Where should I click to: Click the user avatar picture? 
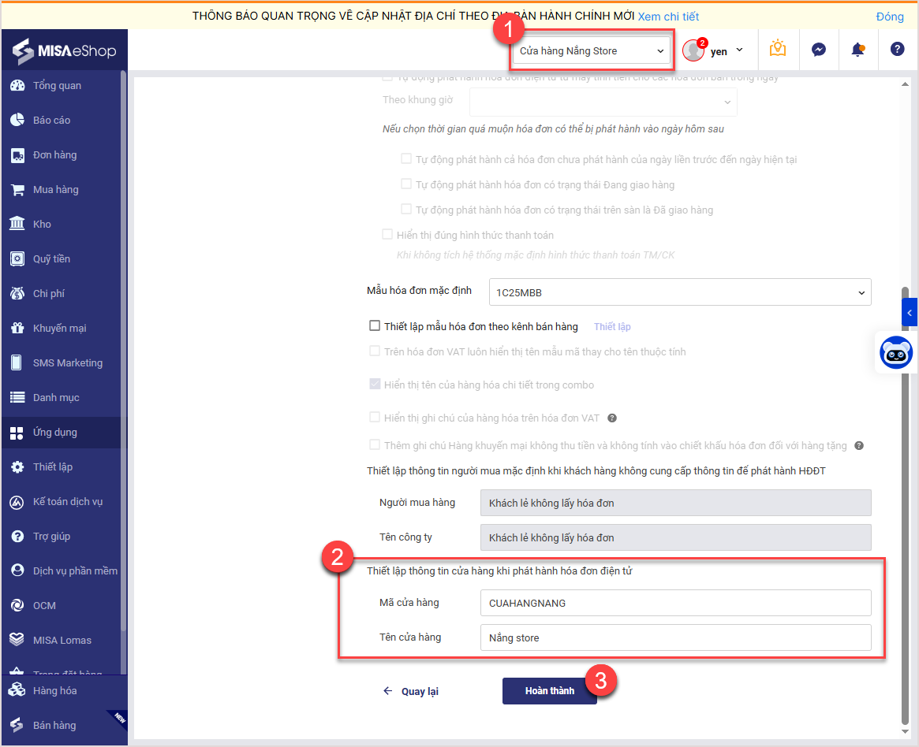(693, 50)
